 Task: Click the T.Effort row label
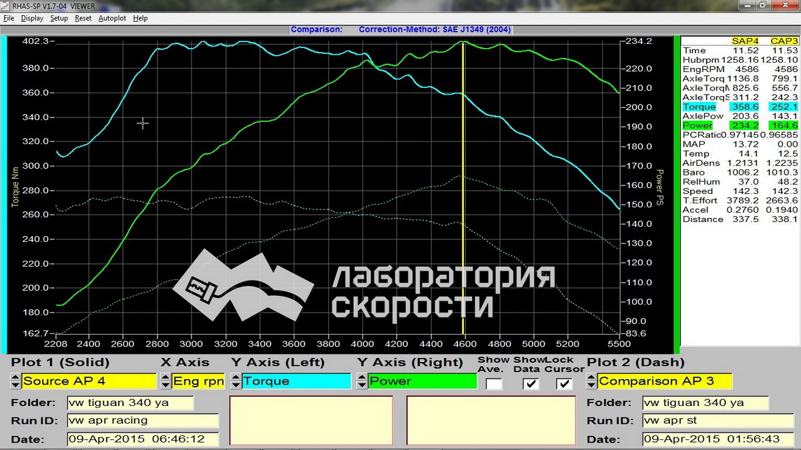[x=700, y=200]
